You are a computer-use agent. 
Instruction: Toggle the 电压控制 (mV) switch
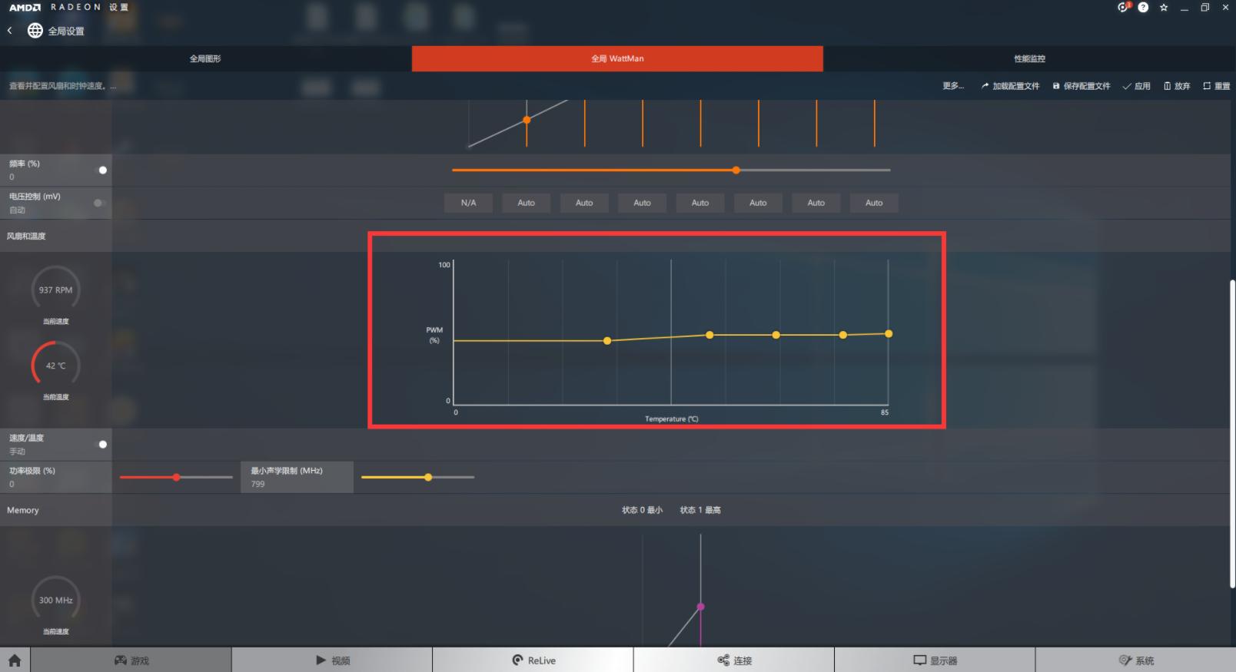[x=98, y=203]
